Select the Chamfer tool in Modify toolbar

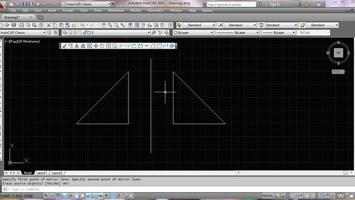pos(153,46)
